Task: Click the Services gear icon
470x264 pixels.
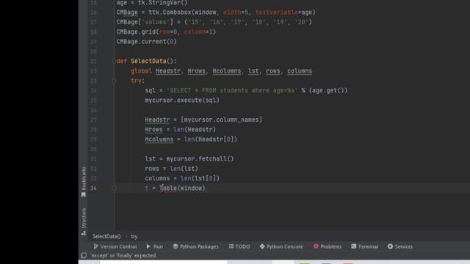Action: [390, 246]
